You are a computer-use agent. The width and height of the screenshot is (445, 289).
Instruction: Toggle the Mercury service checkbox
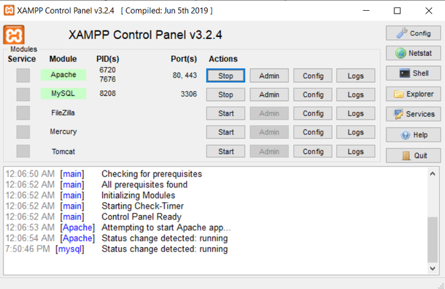23,132
